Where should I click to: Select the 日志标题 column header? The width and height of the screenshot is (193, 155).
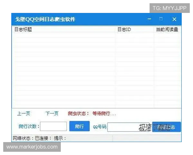click(63, 29)
